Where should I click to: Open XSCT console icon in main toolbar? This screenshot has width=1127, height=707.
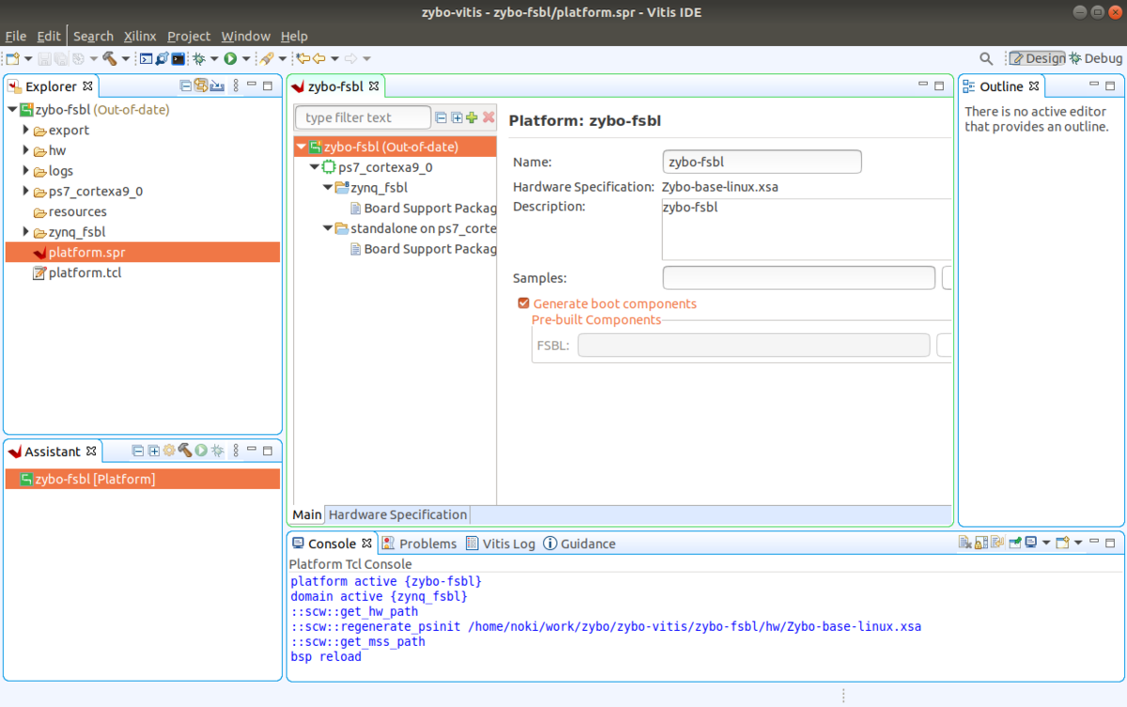point(146,58)
